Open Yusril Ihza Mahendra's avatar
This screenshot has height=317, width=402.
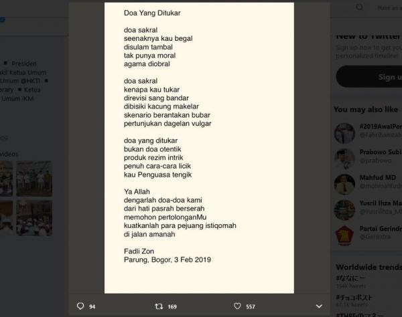pos(344,210)
